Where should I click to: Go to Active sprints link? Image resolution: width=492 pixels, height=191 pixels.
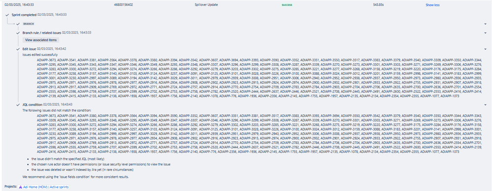pos(59,187)
